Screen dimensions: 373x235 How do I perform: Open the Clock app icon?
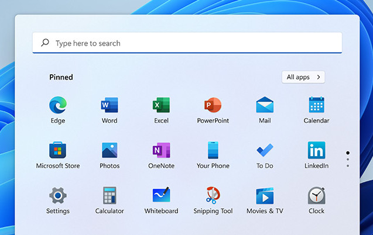[x=316, y=195]
